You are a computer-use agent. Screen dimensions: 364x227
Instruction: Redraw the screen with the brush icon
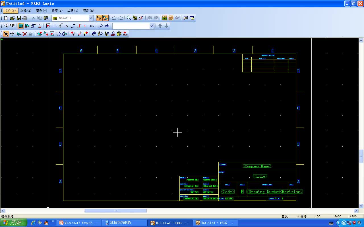[x=141, y=18]
